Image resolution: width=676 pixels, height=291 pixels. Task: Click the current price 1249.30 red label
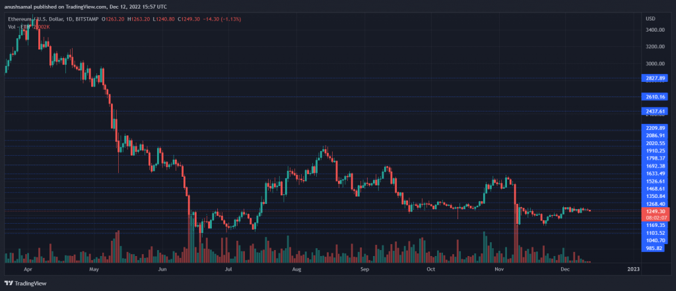click(x=656, y=210)
